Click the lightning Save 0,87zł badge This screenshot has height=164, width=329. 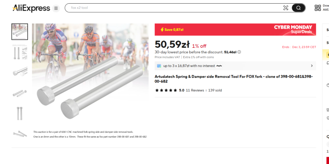(172, 29)
